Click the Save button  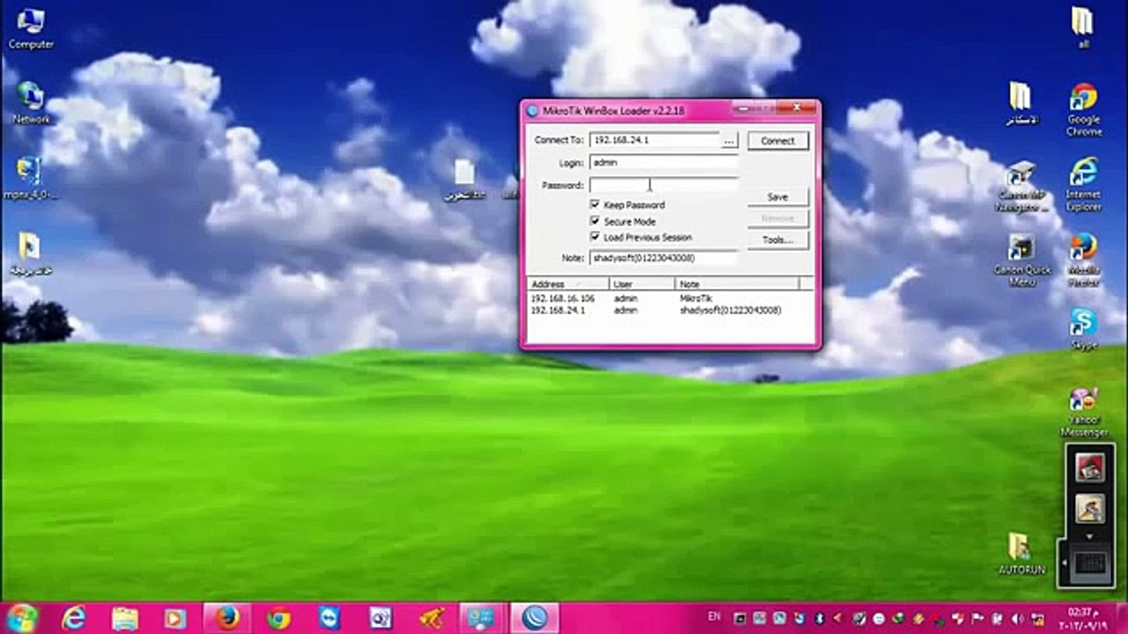[777, 197]
